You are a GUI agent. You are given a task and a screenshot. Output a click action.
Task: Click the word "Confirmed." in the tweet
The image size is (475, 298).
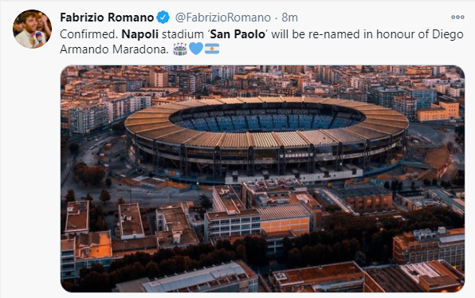(x=89, y=34)
